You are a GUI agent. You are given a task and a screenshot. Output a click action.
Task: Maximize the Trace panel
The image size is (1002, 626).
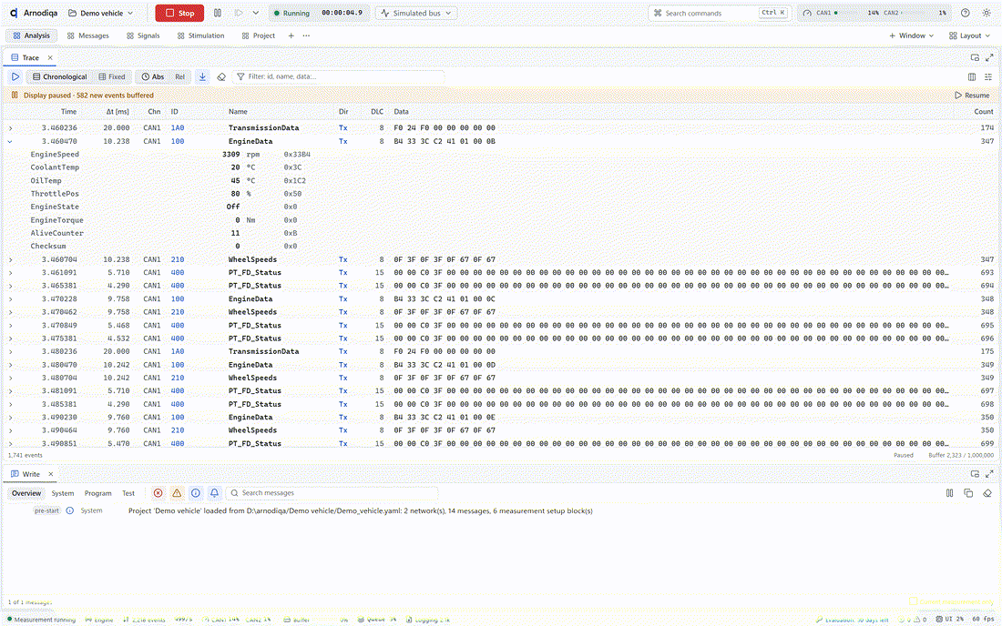click(x=989, y=57)
